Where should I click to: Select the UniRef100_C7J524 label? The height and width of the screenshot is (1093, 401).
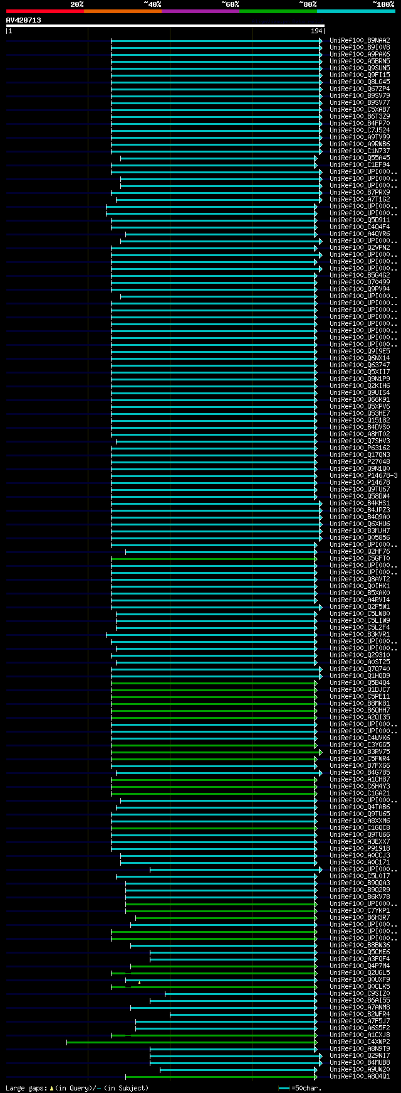pos(360,130)
